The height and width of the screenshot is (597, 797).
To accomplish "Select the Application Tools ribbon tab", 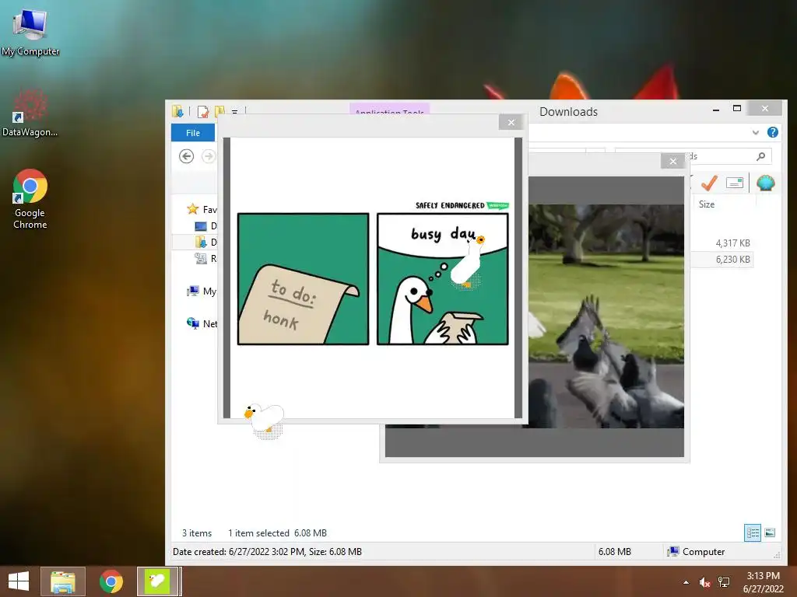I will click(389, 109).
